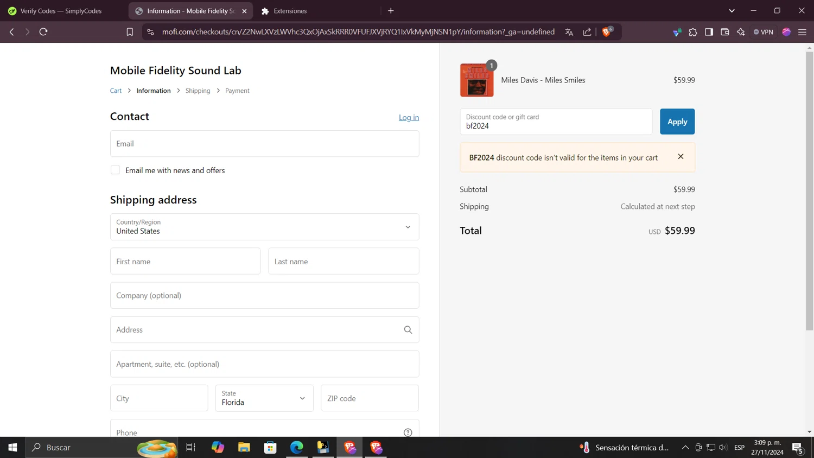Open the Leo AI sparkle icon
Image resolution: width=814 pixels, height=458 pixels.
(x=741, y=32)
